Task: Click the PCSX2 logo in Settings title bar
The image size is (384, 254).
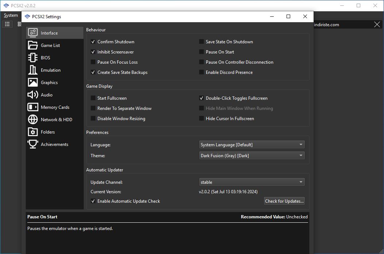Action: coord(27,17)
